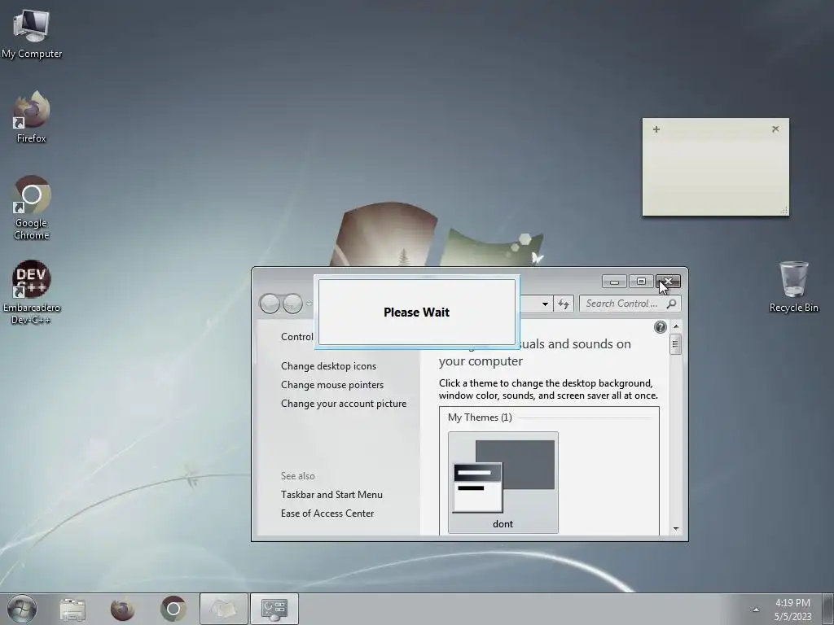Screen dimensions: 834x625
Task: Click the 'Please Wait' message
Action: [x=416, y=312]
